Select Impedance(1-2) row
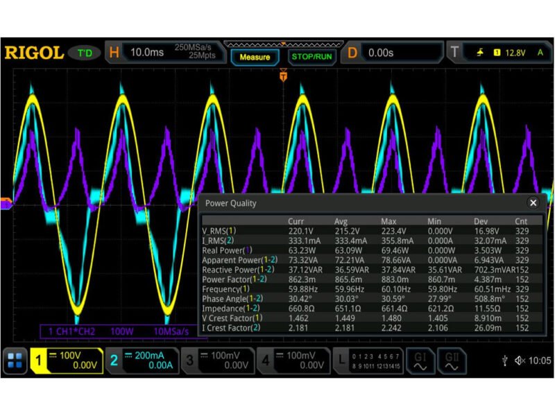This screenshot has width=555, height=416. pos(372,309)
